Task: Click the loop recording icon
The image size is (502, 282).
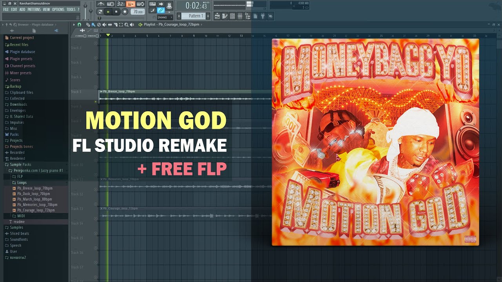Action: pos(140,4)
